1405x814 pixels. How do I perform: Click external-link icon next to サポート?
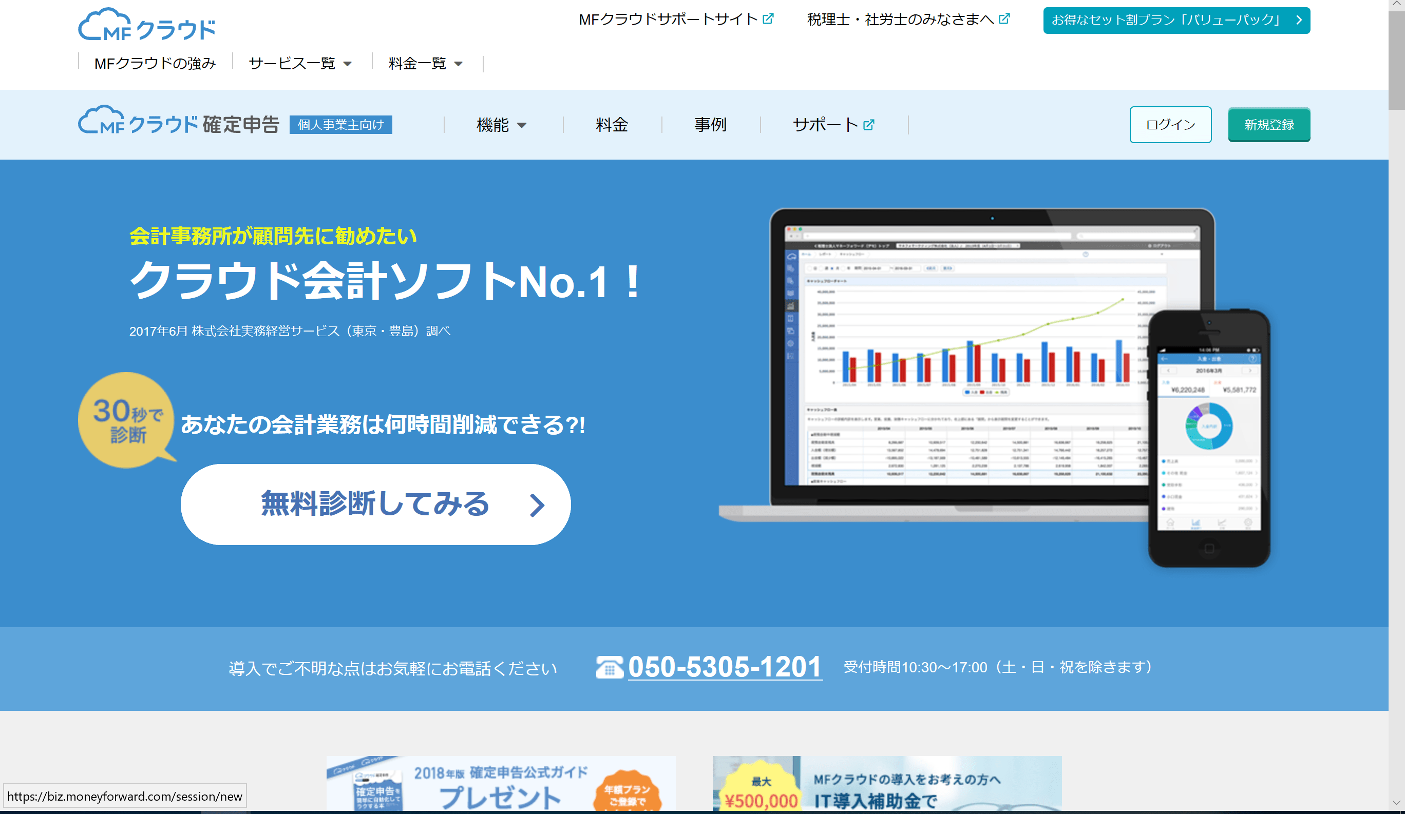[869, 125]
